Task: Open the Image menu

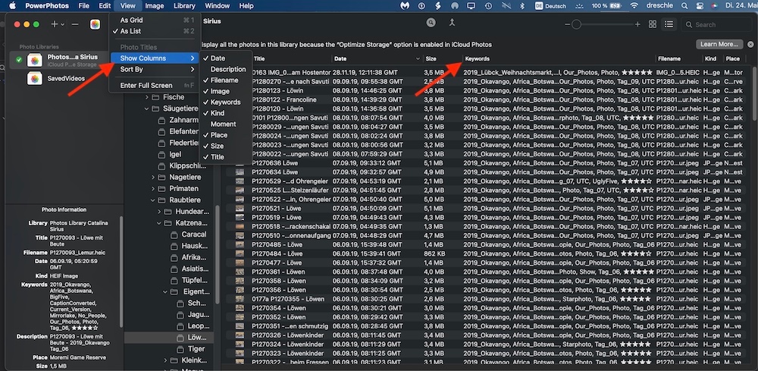Action: pos(154,6)
